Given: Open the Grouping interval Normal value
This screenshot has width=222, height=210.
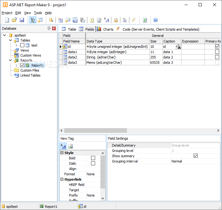Looking at the screenshot, I should (x=195, y=161).
